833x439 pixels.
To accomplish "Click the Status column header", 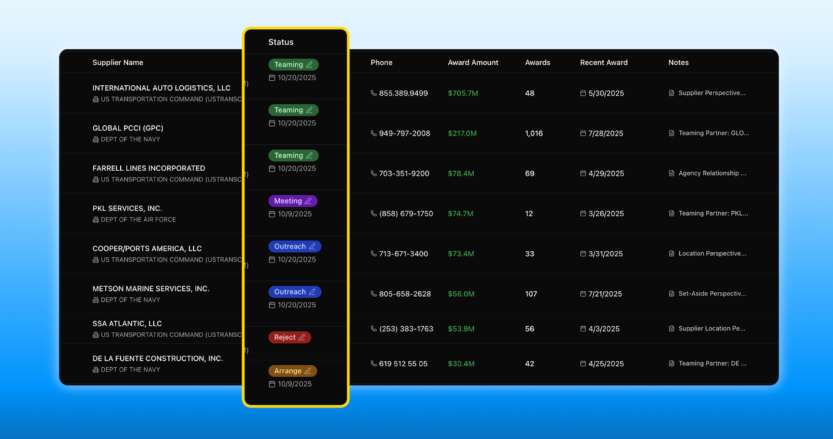I will [280, 42].
